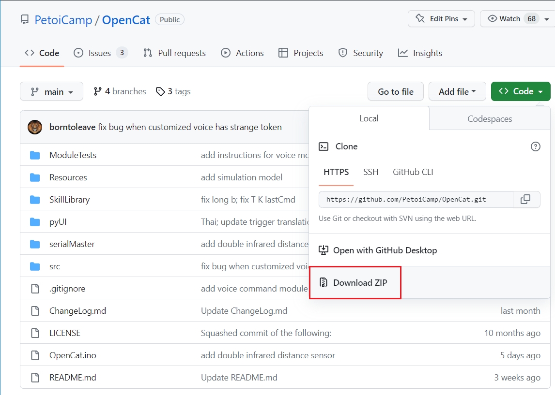Select Open with GitHub Desktop
Image resolution: width=555 pixels, height=395 pixels.
coord(385,250)
